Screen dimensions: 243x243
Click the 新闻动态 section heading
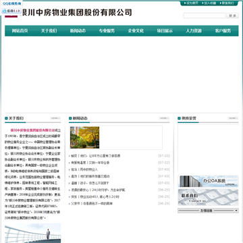click(80, 118)
